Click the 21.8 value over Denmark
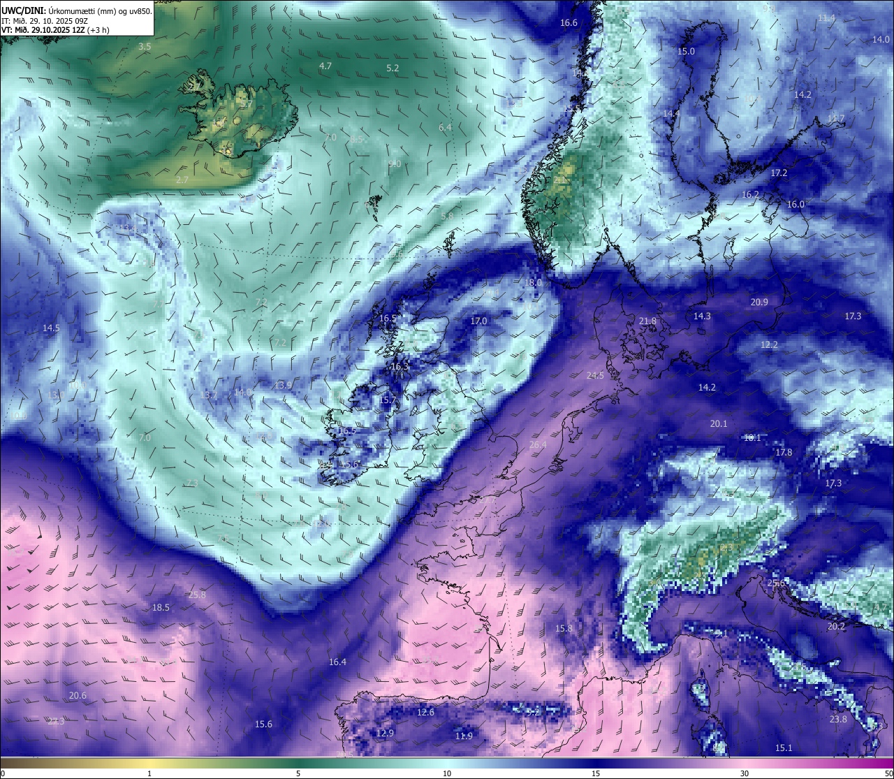 pyautogui.click(x=647, y=321)
